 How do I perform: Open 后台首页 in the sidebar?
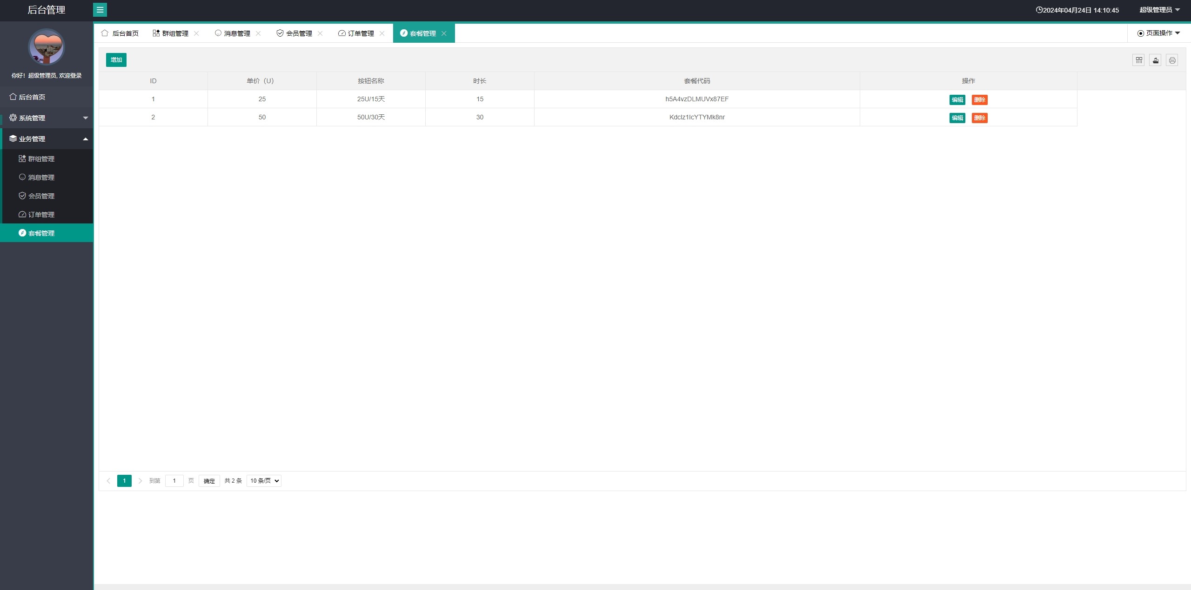pyautogui.click(x=47, y=97)
